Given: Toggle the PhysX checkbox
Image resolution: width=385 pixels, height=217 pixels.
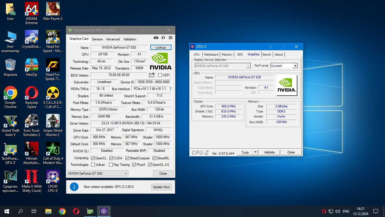Looking at the screenshot, I should click(x=134, y=164).
